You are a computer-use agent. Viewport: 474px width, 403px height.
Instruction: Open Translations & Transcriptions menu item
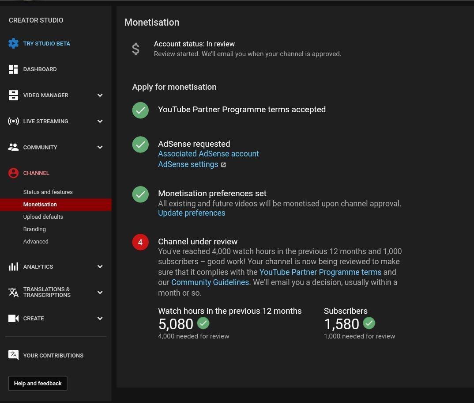coord(47,292)
